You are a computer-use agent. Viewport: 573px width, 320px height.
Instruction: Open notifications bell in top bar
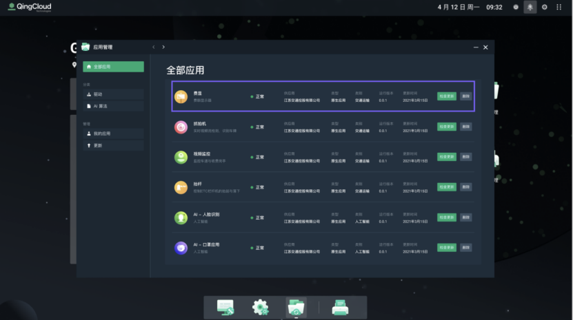[x=530, y=7]
